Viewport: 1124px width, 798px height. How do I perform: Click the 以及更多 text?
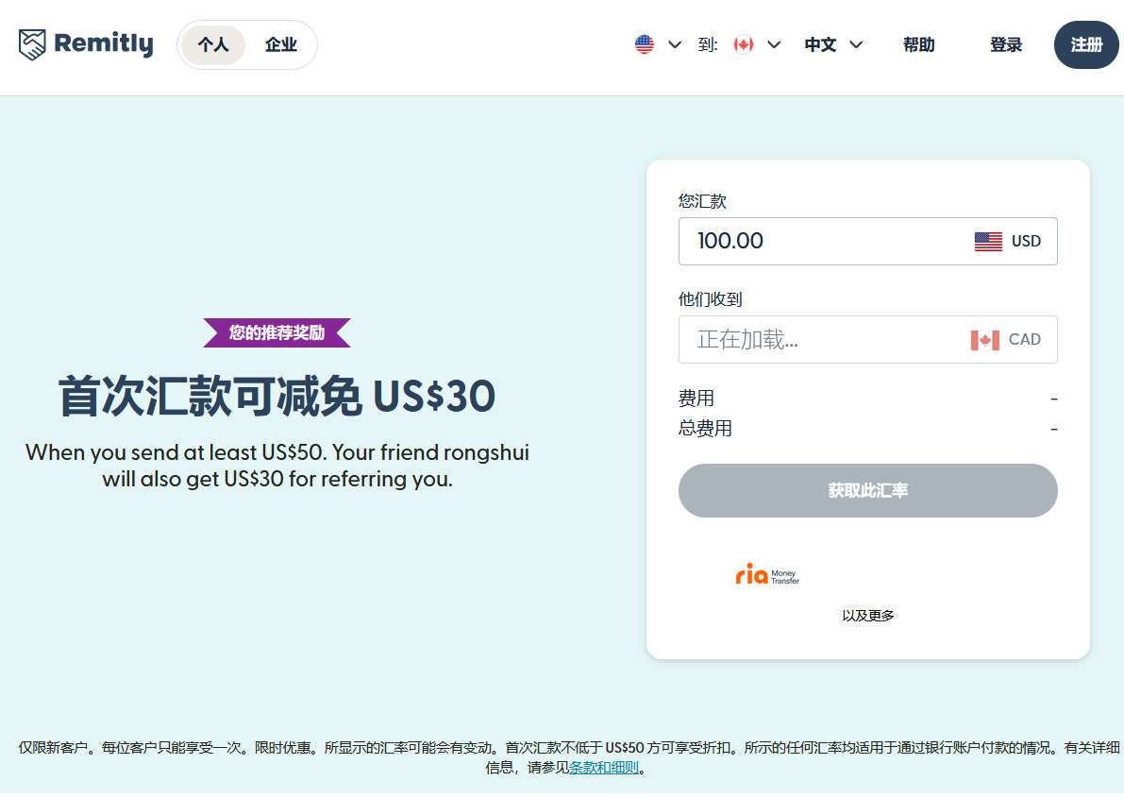tap(867, 616)
